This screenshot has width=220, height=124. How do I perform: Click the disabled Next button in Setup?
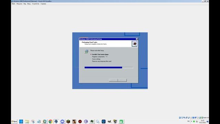click(x=122, y=80)
